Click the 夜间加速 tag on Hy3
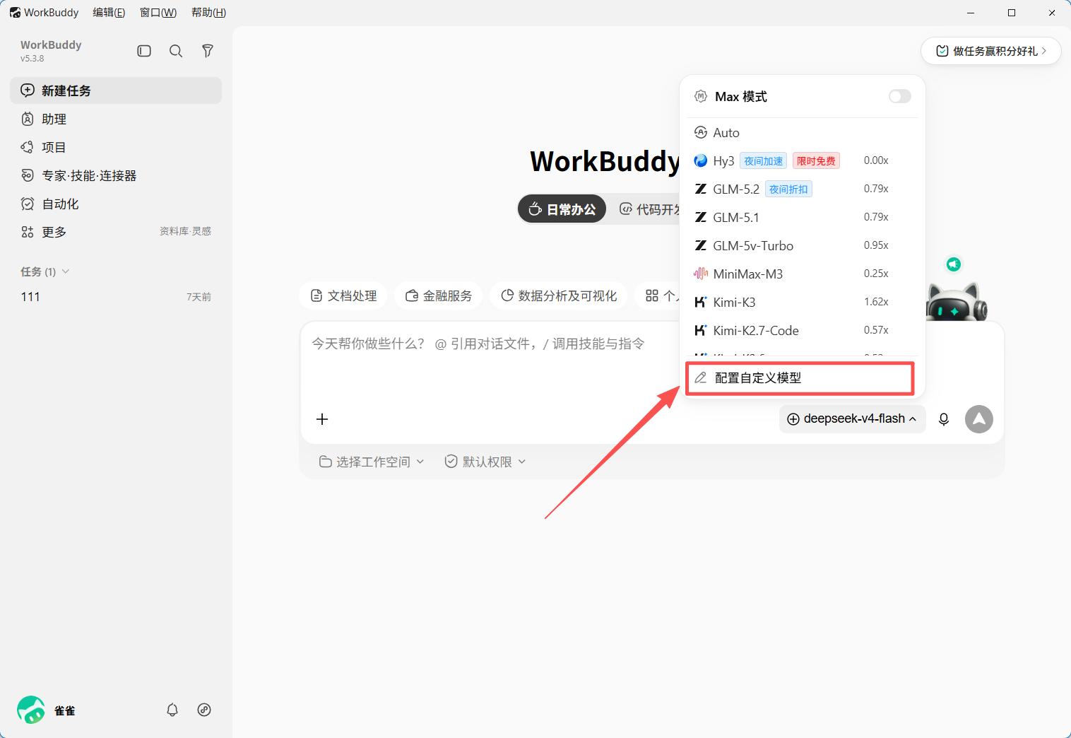 (x=764, y=161)
